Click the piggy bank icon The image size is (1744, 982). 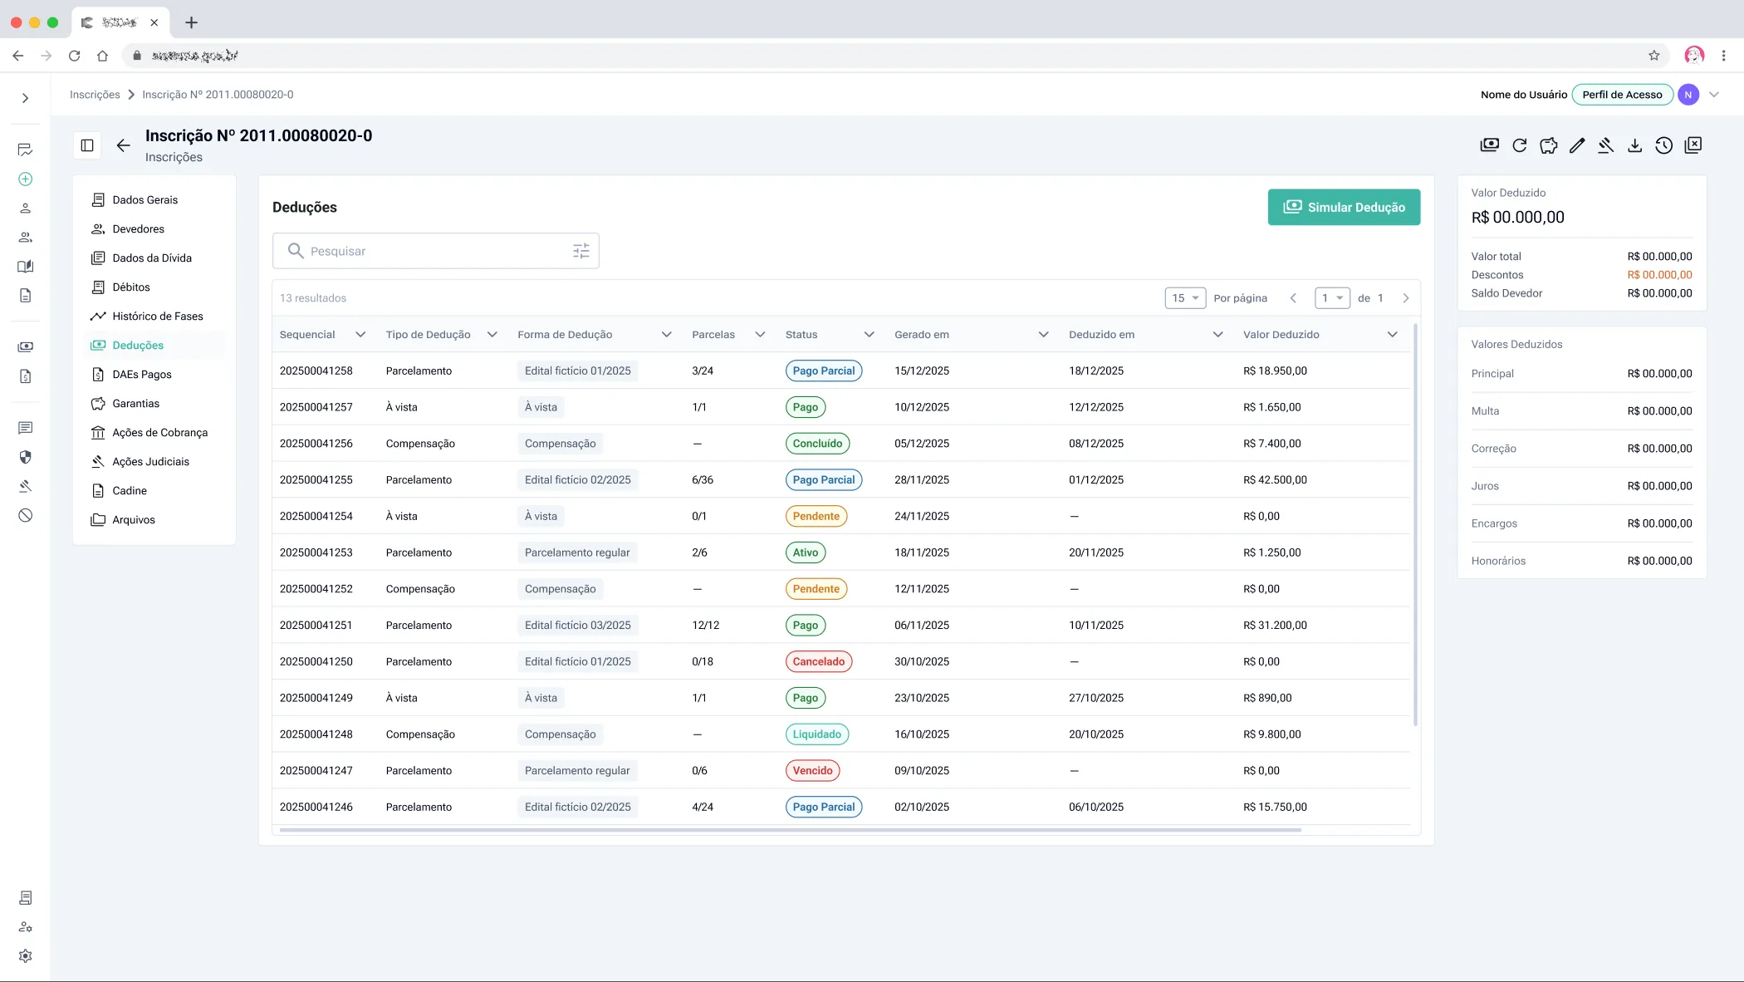[1548, 145]
